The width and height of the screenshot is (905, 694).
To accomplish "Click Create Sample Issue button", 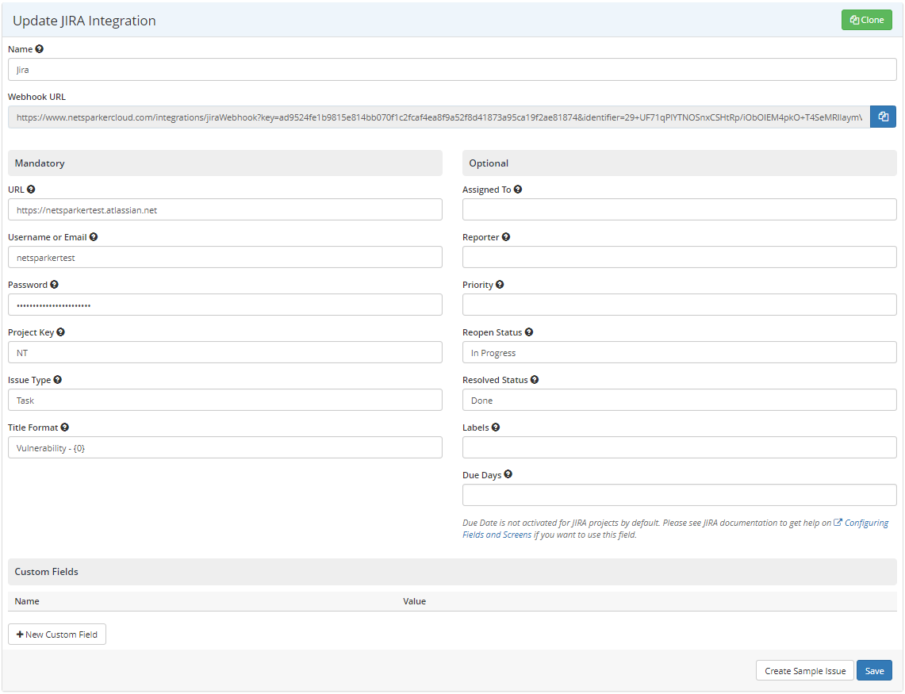I will 805,670.
